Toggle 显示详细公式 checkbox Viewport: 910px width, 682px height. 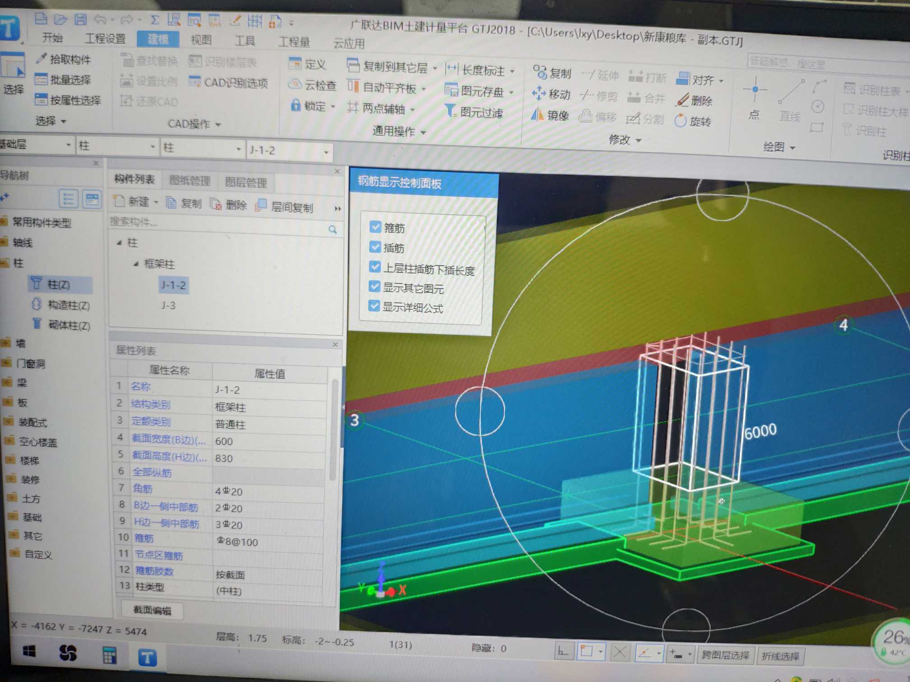(374, 306)
